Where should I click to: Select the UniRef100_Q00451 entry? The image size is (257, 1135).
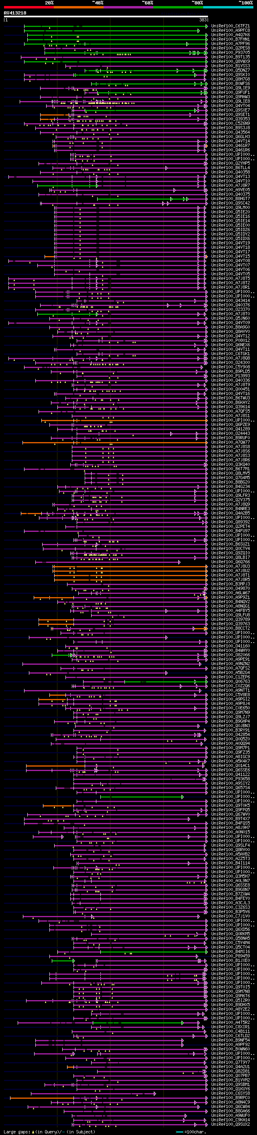pyautogui.click(x=230, y=389)
